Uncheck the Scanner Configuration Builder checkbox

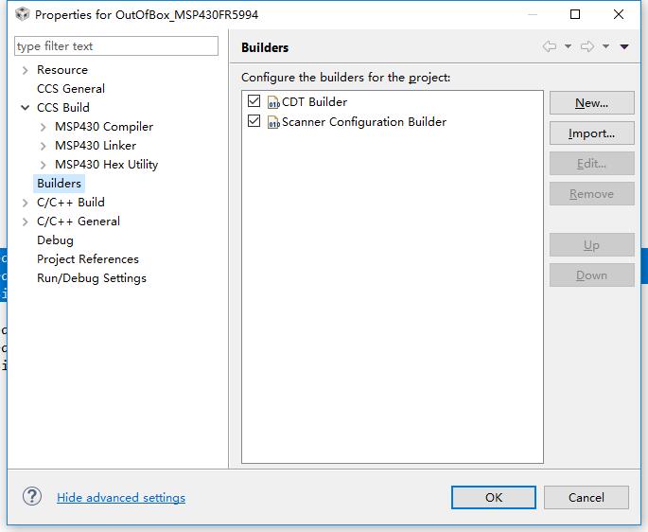click(254, 121)
